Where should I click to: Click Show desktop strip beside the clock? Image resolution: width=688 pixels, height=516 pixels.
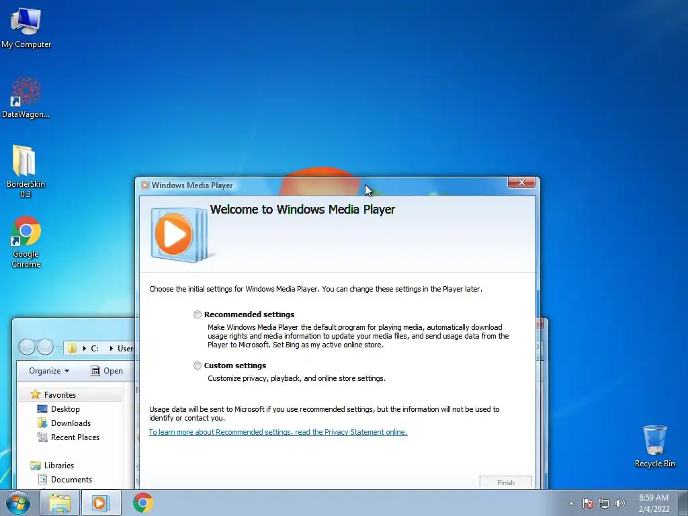[x=683, y=503]
